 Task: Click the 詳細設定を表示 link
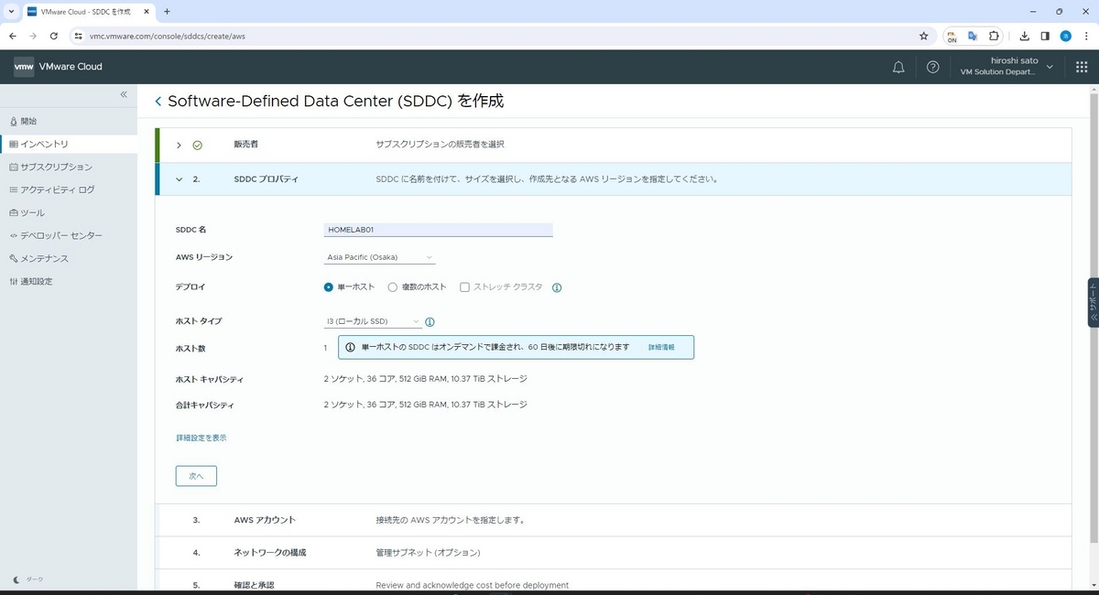[x=201, y=438]
